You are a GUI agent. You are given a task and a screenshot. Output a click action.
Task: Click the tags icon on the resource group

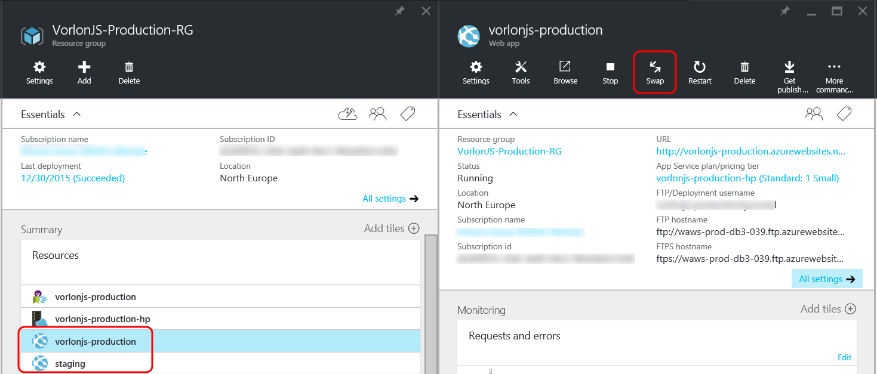407,113
